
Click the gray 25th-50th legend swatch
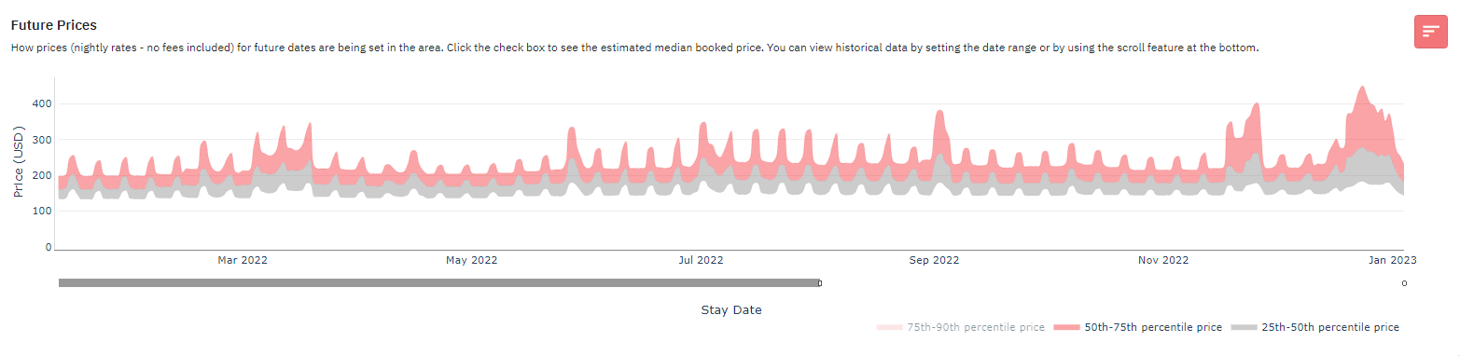coord(1244,328)
